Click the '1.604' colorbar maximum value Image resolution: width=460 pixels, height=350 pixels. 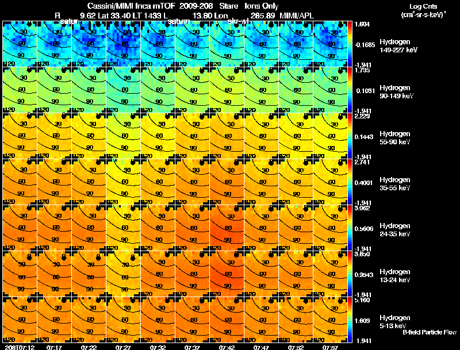point(362,24)
